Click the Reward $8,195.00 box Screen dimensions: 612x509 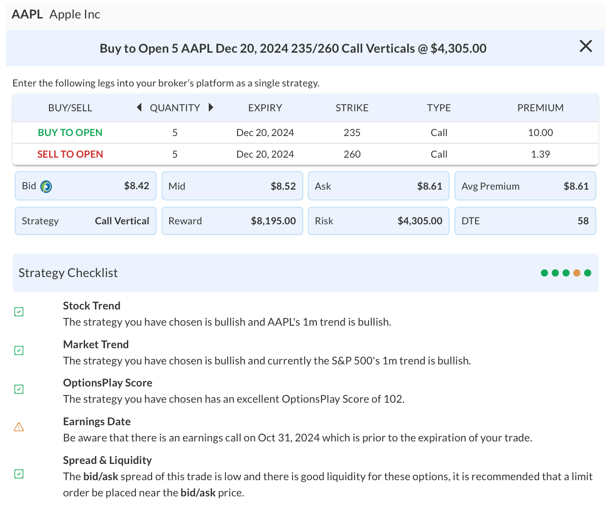pyautogui.click(x=232, y=221)
